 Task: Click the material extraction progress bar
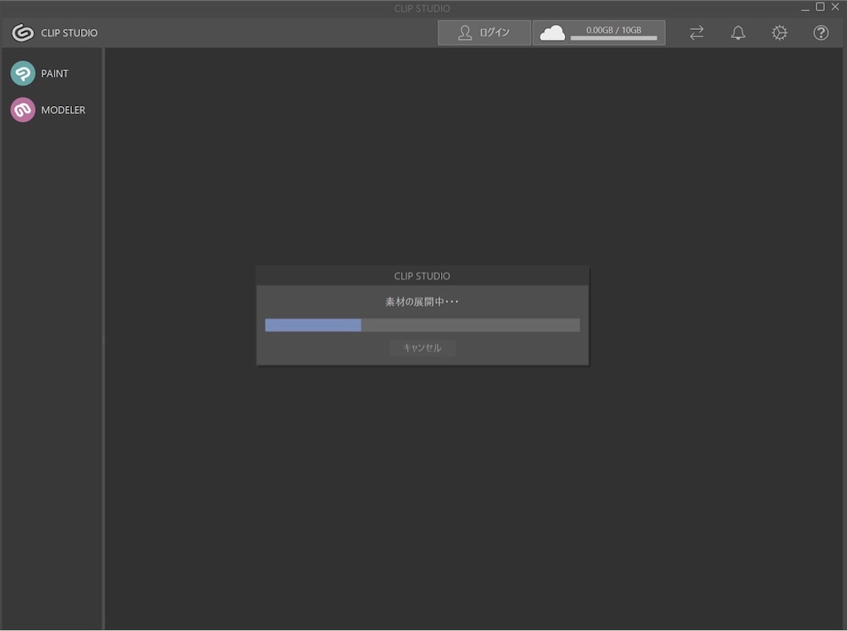click(x=423, y=325)
